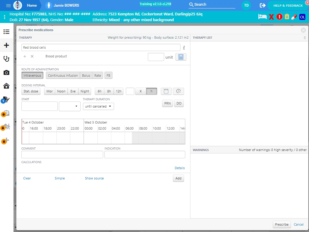Click the bed icon in patient banner

(262, 17)
